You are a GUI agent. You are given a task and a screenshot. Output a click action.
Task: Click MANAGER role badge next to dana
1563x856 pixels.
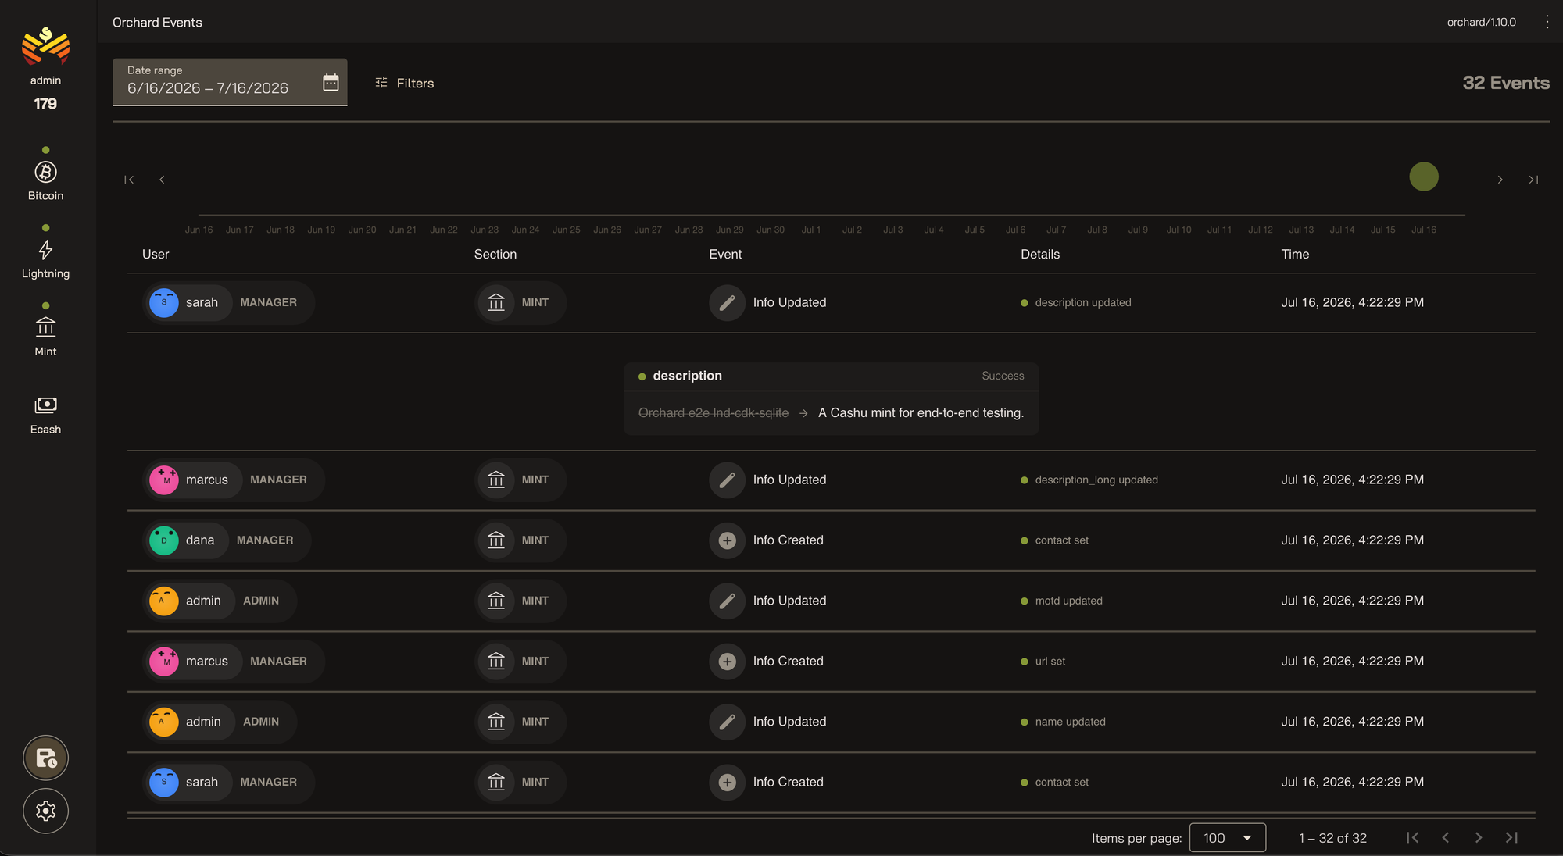[x=265, y=540]
